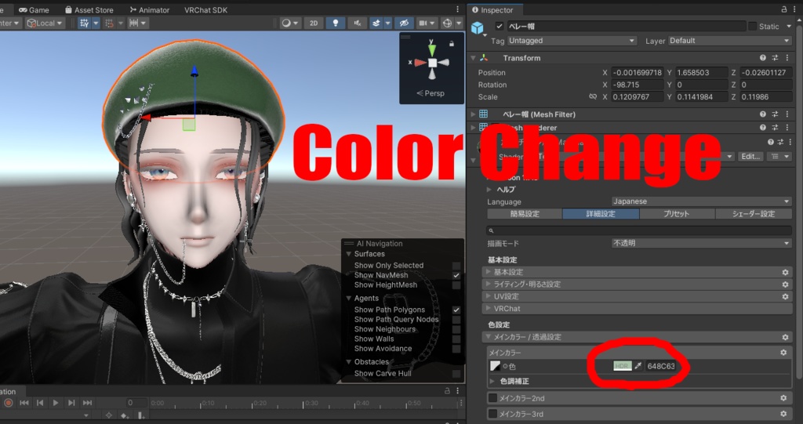
Task: Open the VRChat SDK tab
Action: point(206,9)
